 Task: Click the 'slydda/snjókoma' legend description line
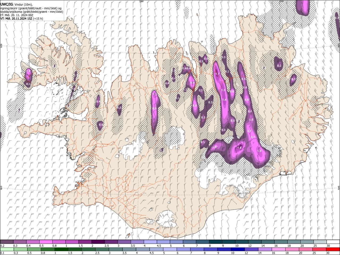pyautogui.click(x=32, y=12)
